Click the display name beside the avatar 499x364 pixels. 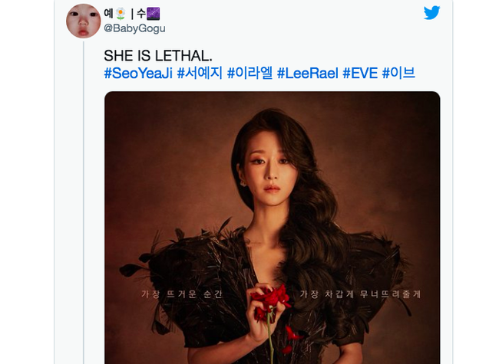point(132,14)
